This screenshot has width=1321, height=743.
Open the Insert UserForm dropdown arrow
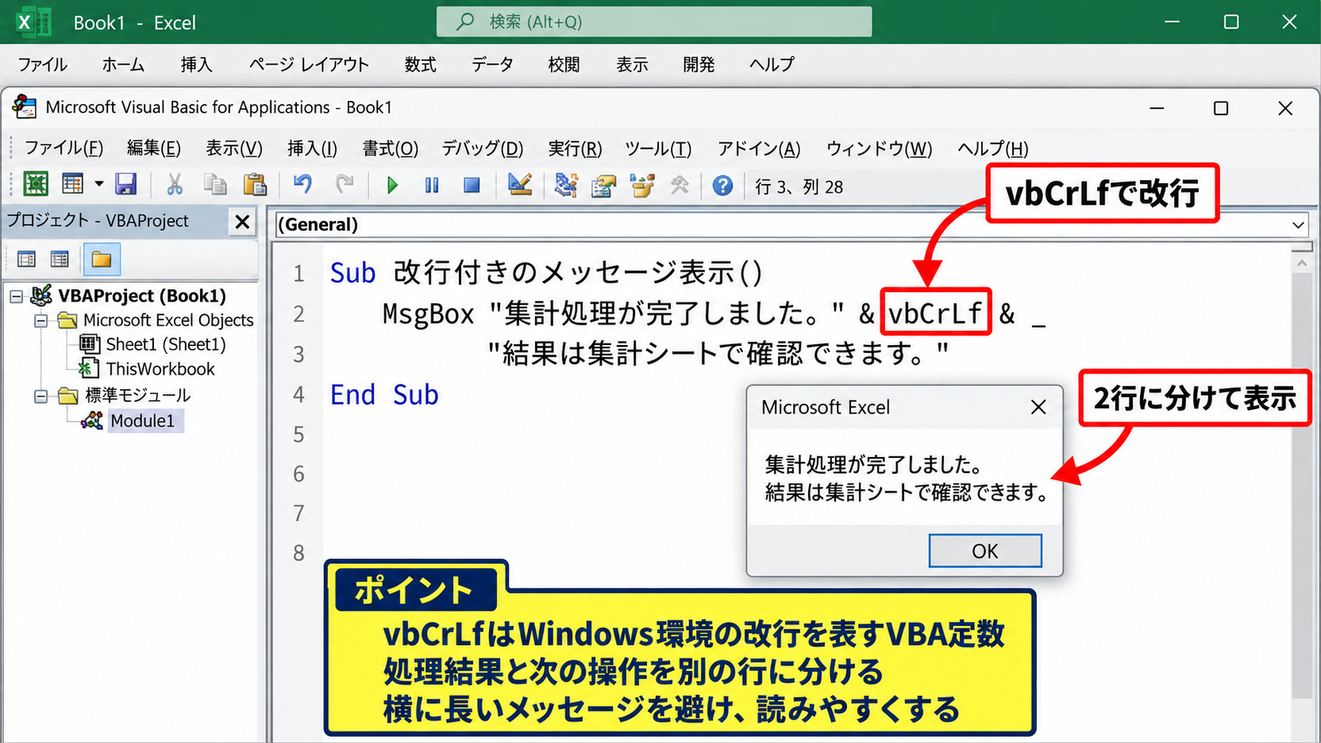(x=99, y=185)
